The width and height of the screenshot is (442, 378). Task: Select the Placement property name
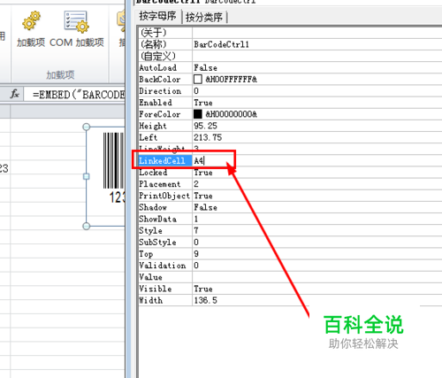[x=160, y=184]
